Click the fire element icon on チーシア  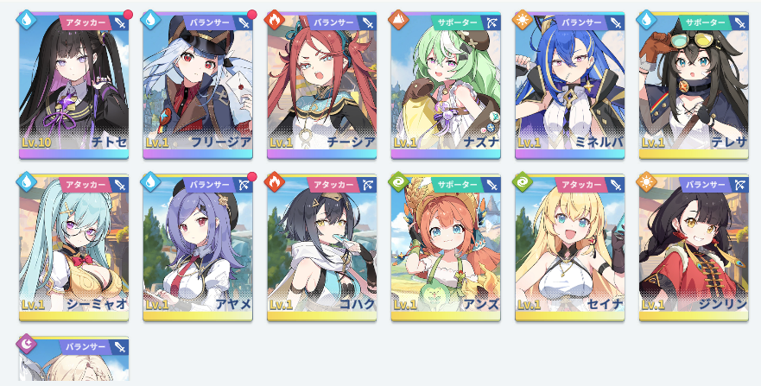click(275, 20)
